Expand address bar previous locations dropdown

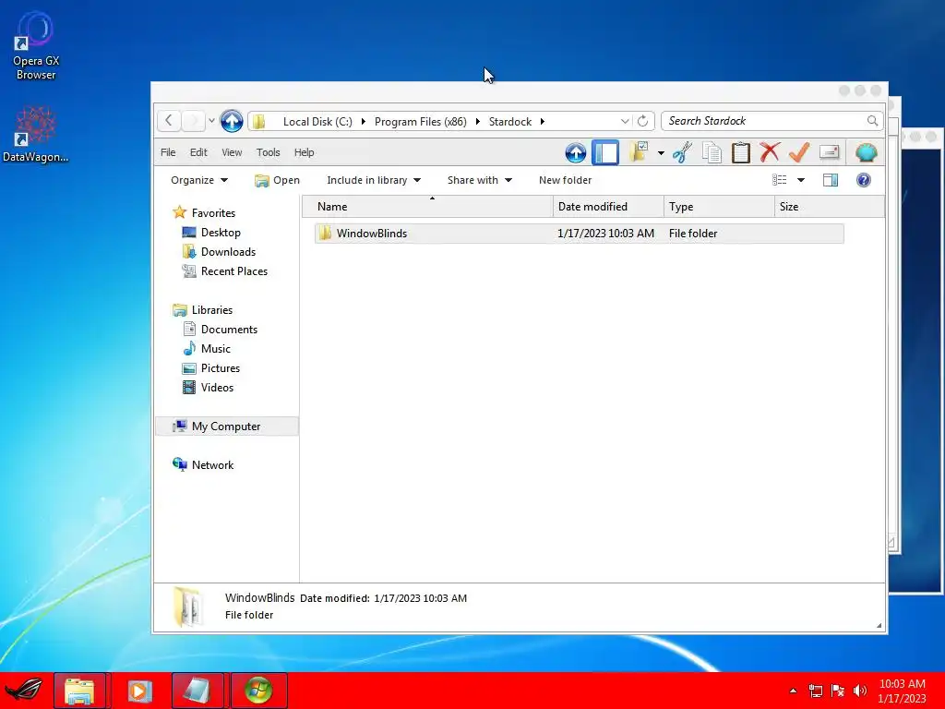coord(625,121)
